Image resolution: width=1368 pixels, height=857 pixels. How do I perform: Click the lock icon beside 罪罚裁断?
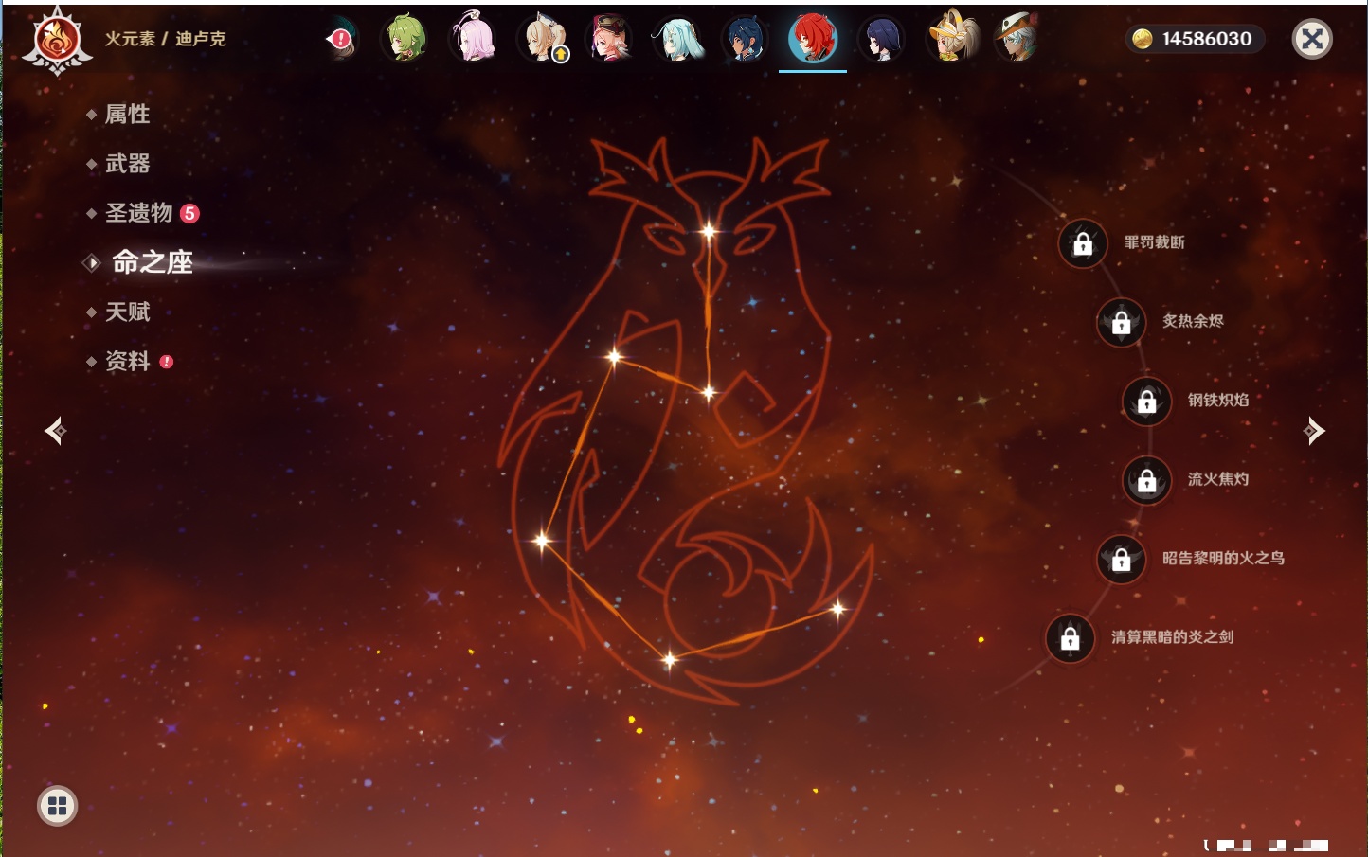(x=1083, y=244)
